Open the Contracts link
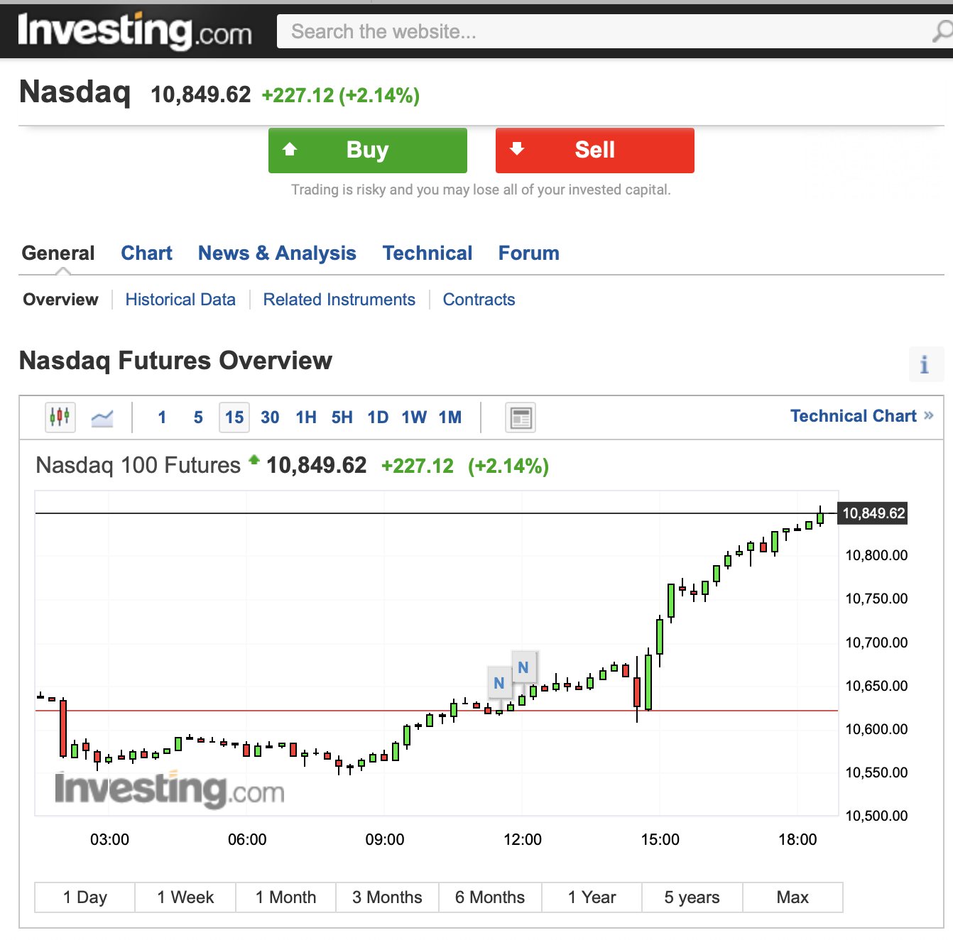The width and height of the screenshot is (953, 940). tap(479, 300)
